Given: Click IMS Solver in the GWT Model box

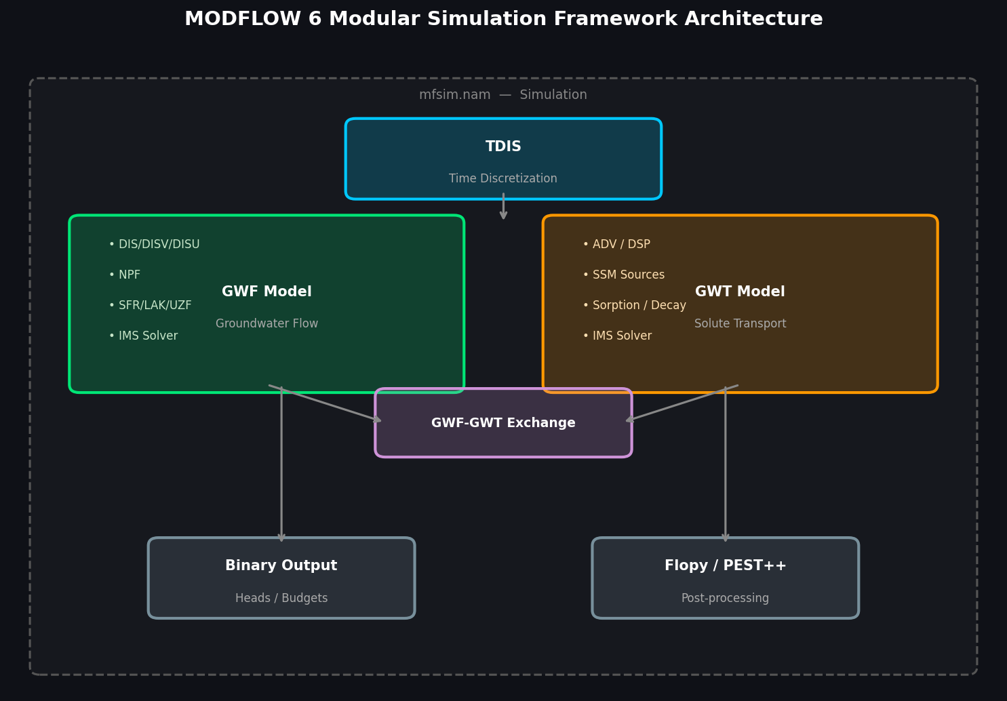Looking at the screenshot, I should click(617, 336).
